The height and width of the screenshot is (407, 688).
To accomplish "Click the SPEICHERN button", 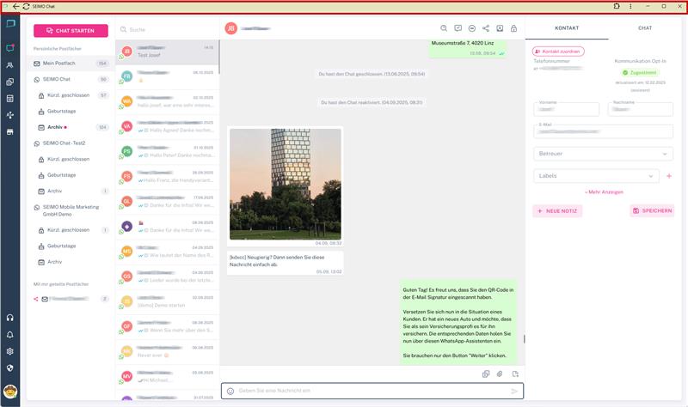I will [652, 210].
